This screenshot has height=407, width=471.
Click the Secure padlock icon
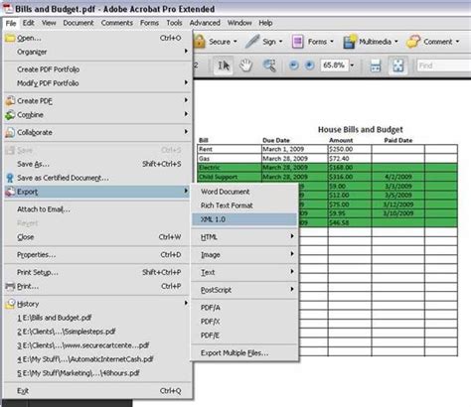199,42
